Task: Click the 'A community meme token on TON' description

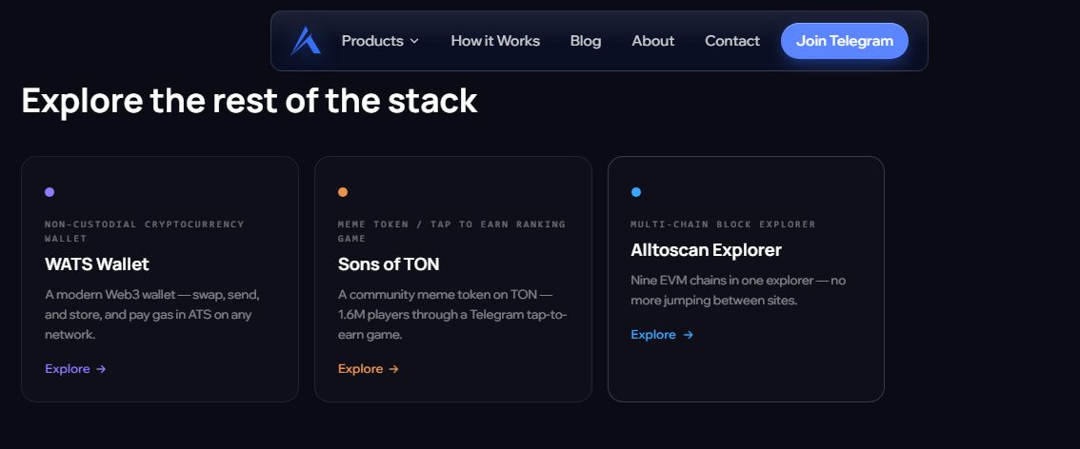Action: tap(452, 315)
